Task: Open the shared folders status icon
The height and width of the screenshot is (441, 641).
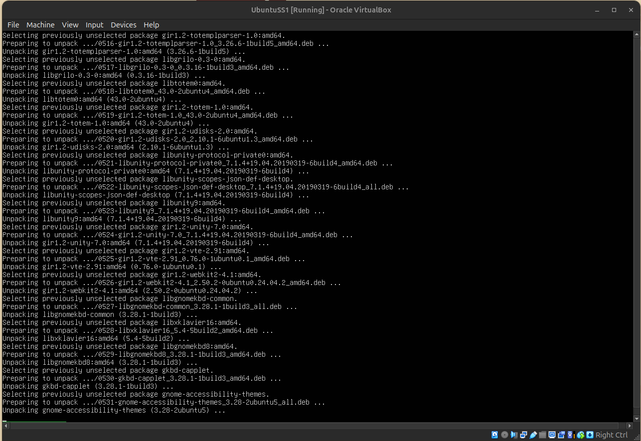Action: 543,435
